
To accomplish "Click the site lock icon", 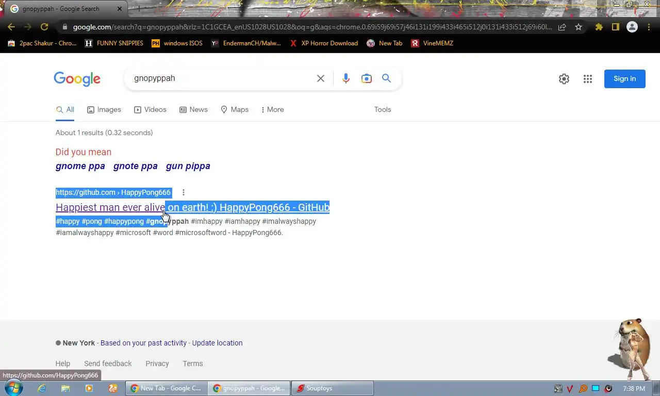I will coord(64,27).
